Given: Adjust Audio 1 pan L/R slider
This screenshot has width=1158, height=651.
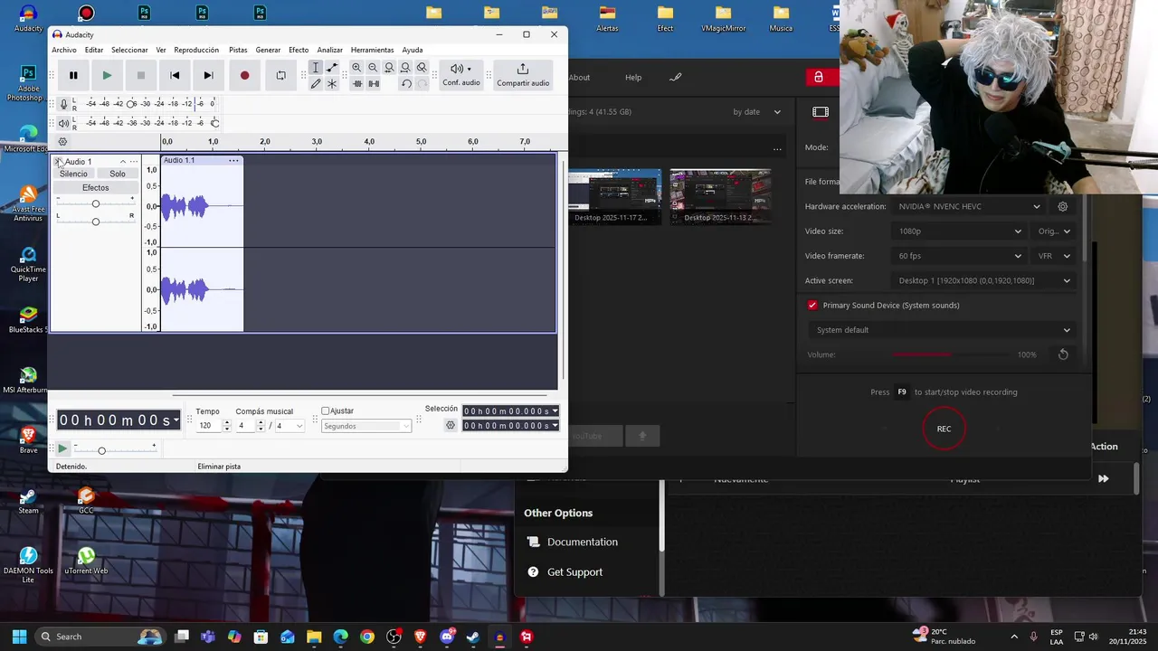Looking at the screenshot, I should click(x=95, y=222).
